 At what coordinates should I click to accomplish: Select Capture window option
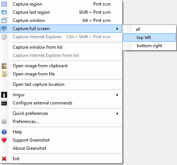pos(61,20)
